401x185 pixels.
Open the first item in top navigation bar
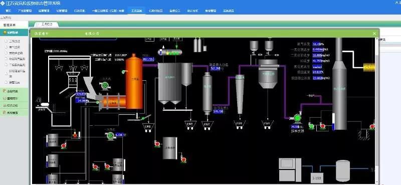click(8, 11)
